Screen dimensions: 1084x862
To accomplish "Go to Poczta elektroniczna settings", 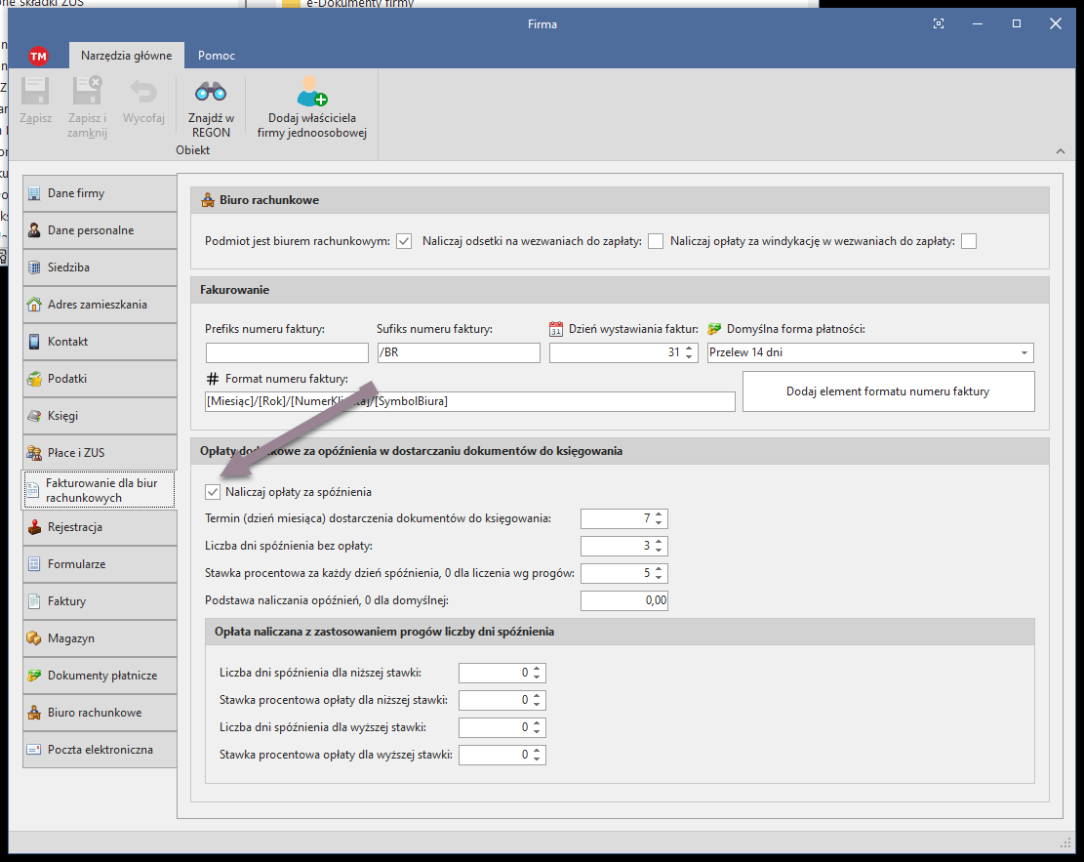I will [x=100, y=750].
